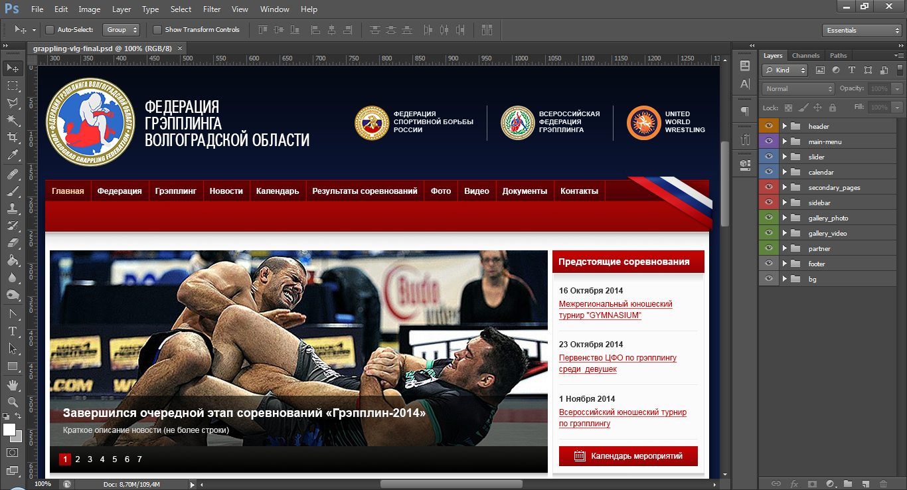Click Create new layer icon

pyautogui.click(x=865, y=484)
